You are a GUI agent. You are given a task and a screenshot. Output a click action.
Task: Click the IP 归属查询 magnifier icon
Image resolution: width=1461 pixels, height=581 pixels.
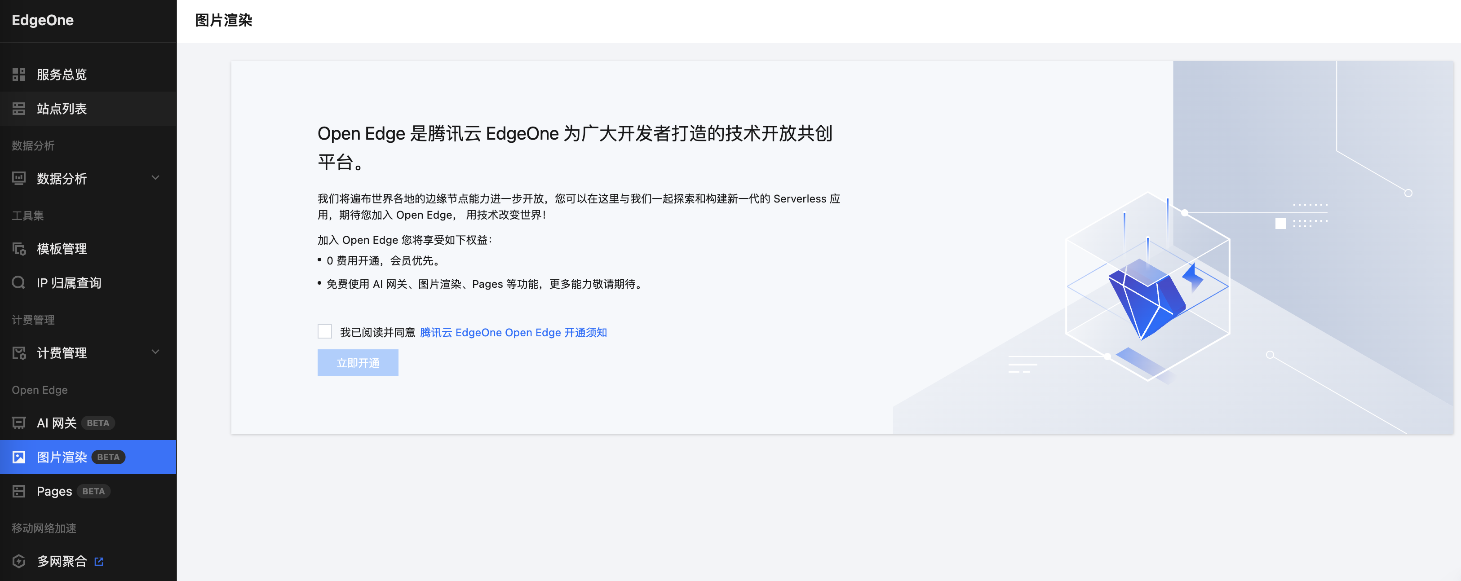click(19, 283)
